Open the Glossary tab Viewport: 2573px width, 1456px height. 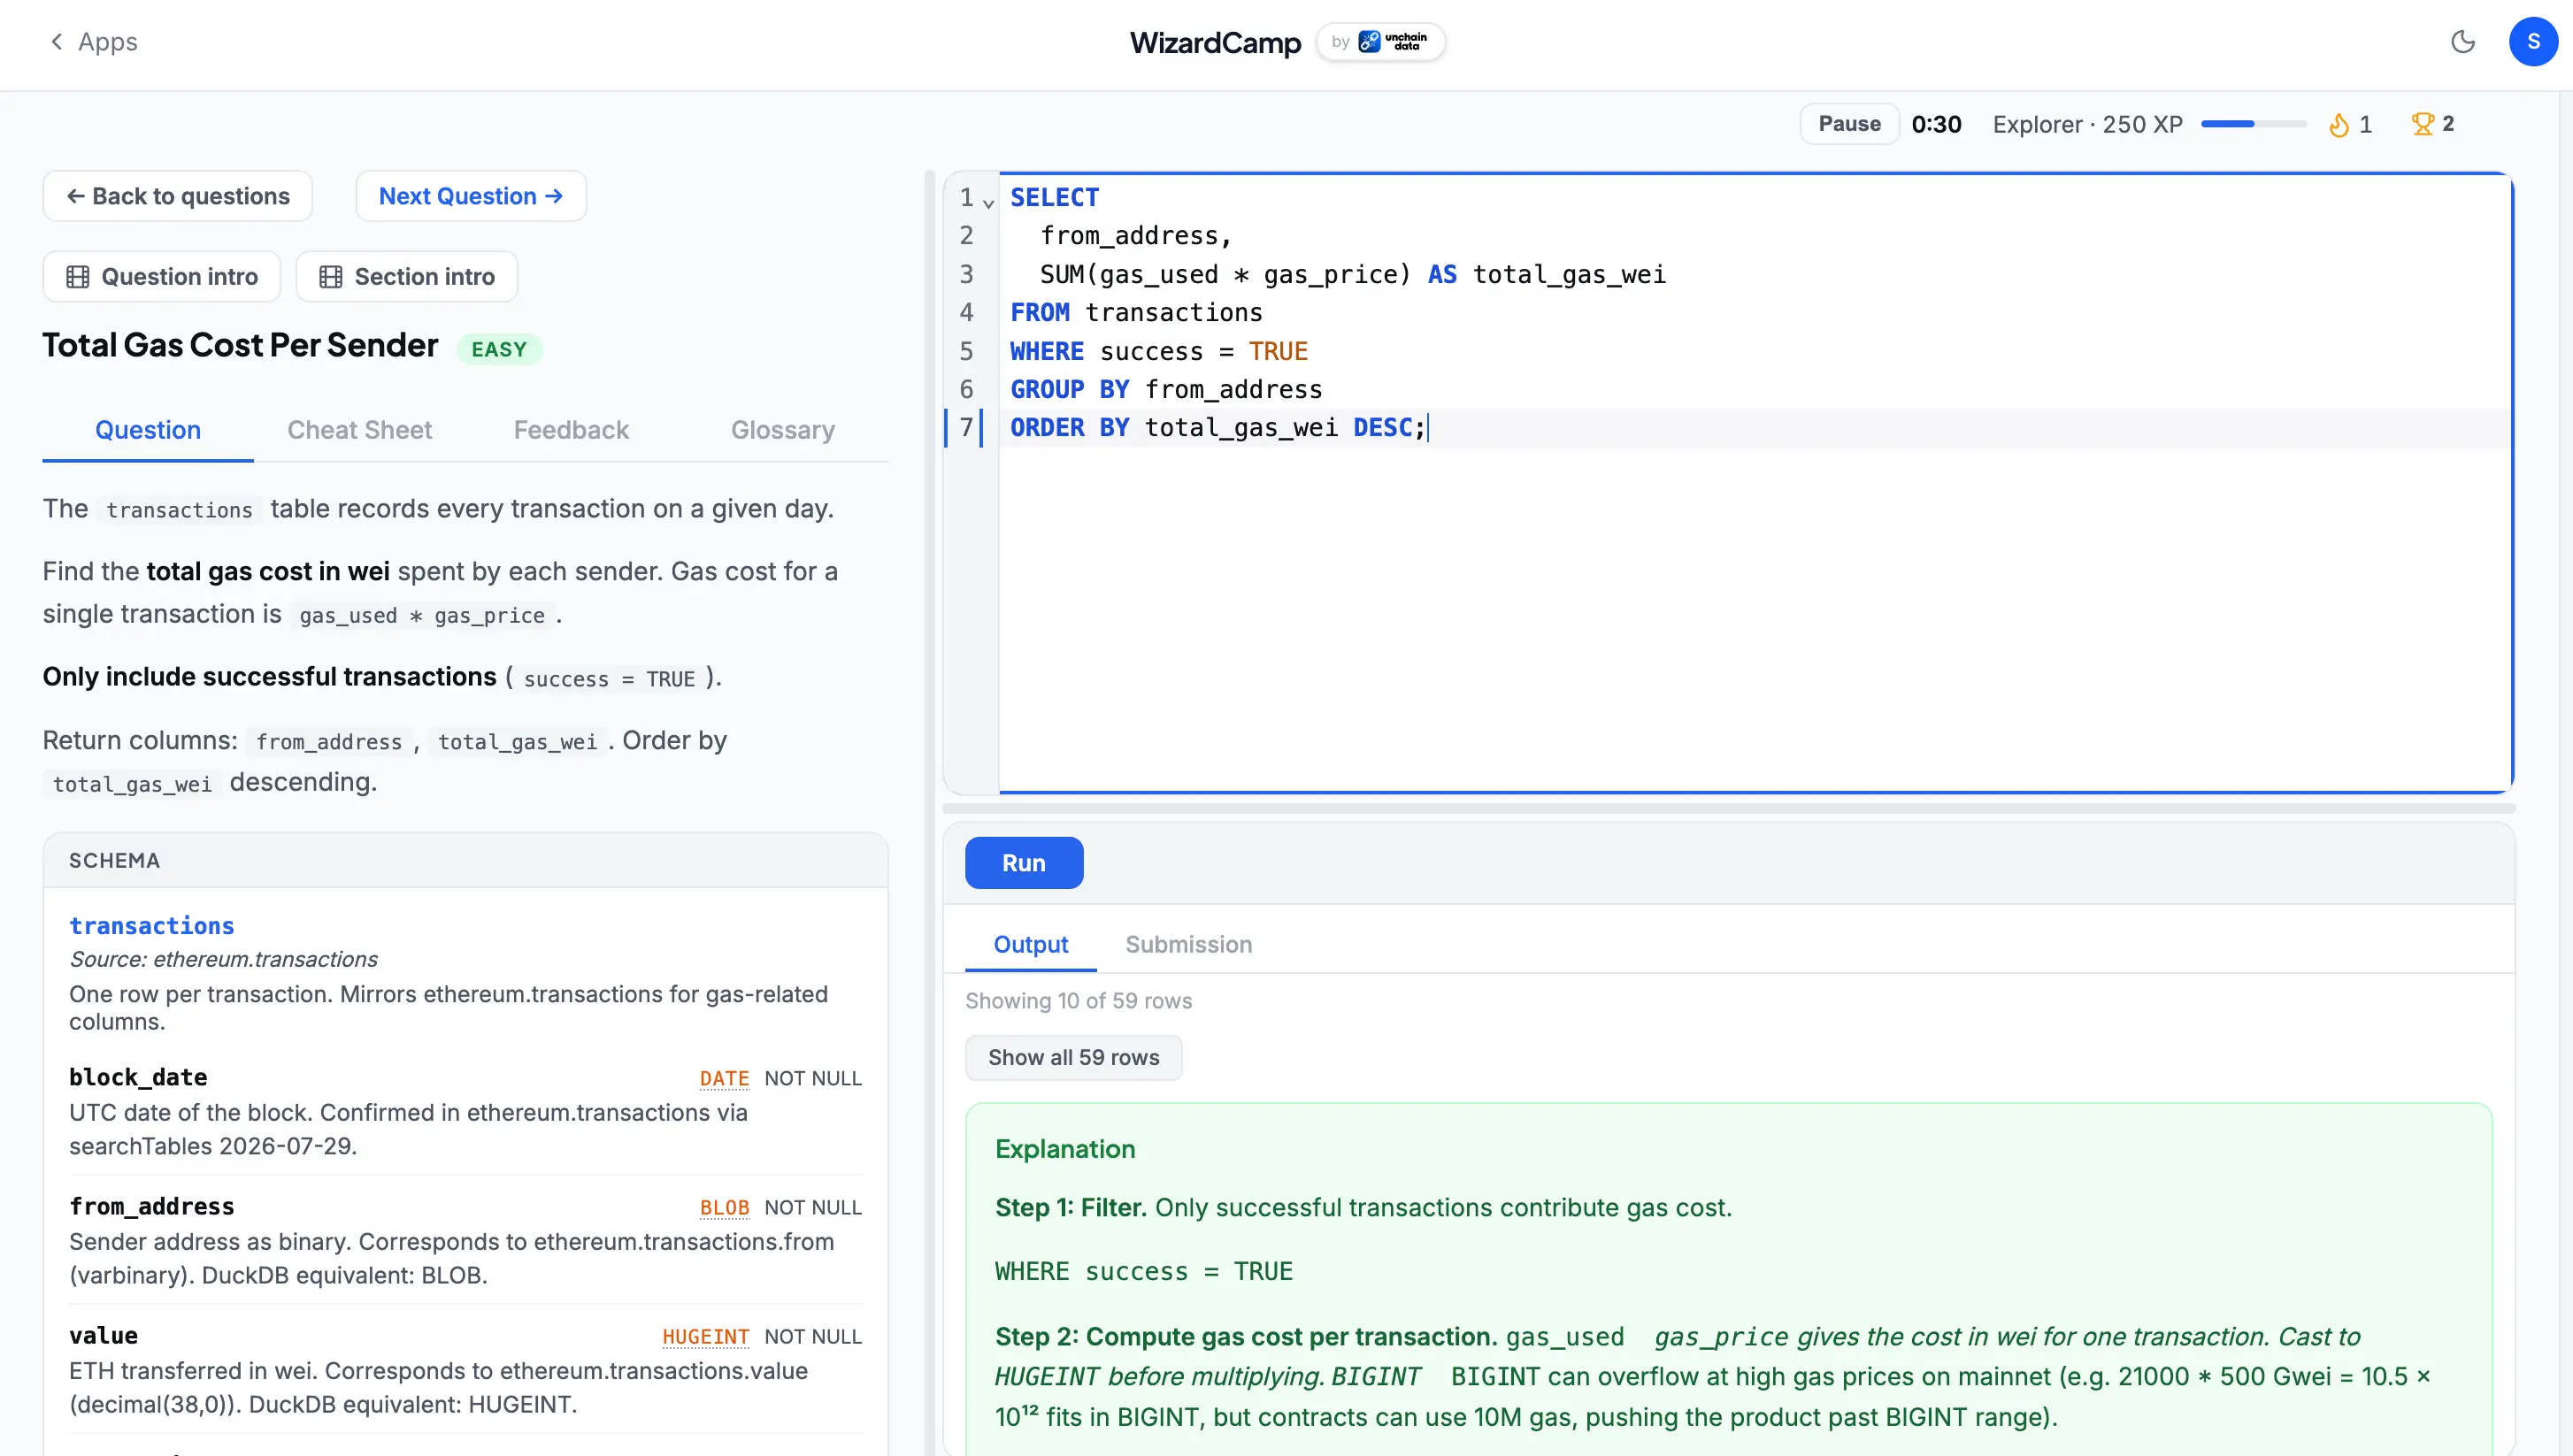(782, 430)
